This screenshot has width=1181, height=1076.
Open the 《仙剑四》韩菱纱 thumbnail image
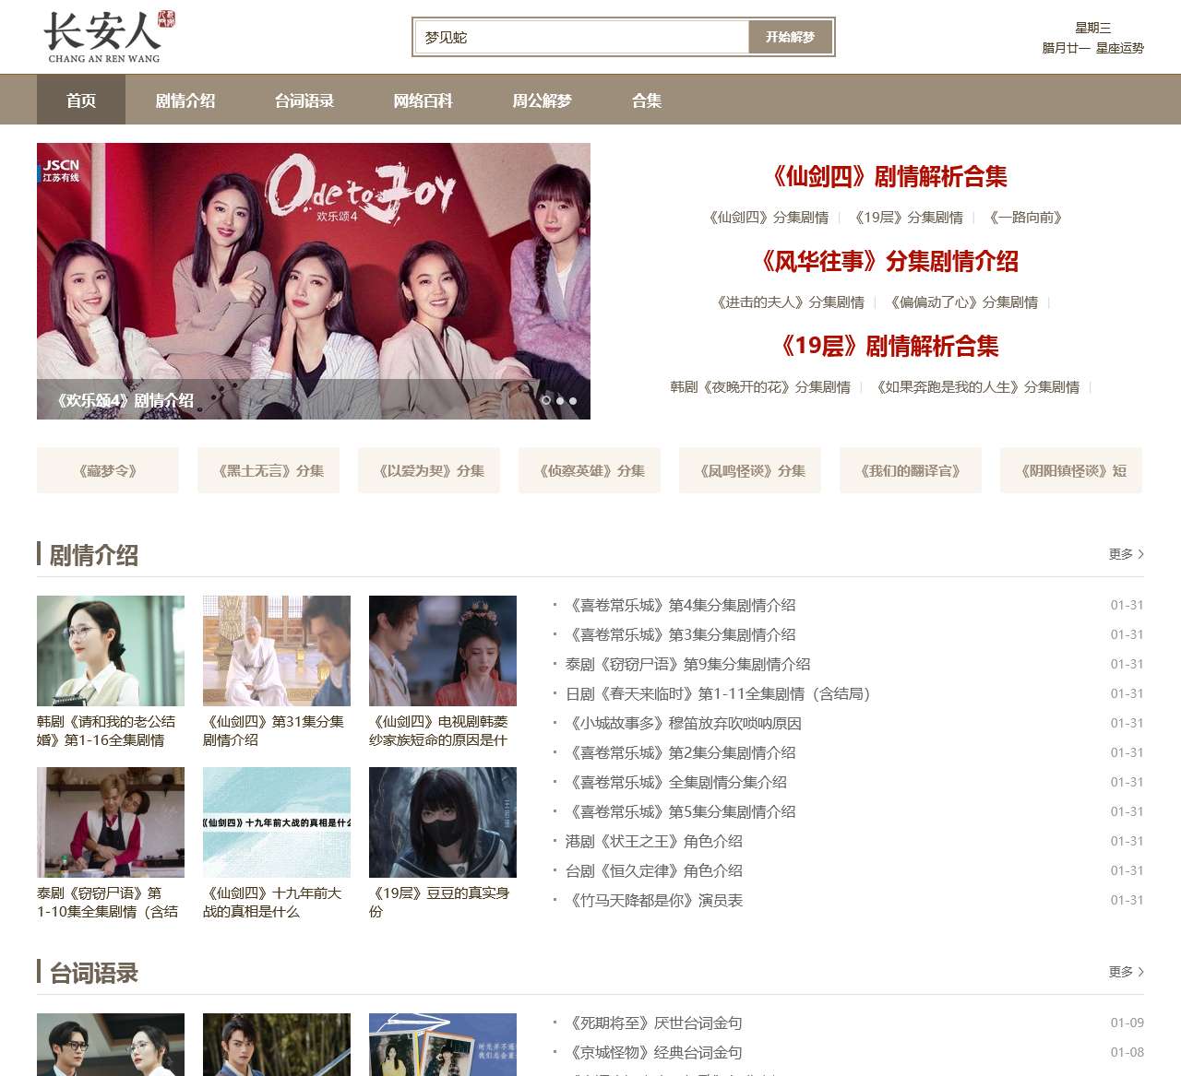coord(443,651)
